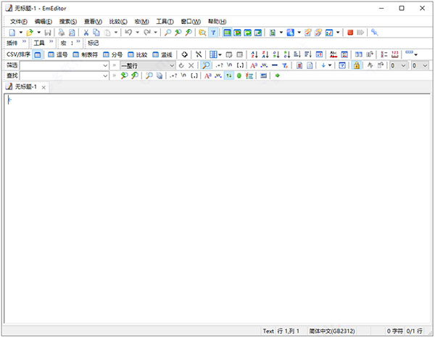Viewport: 435px width, 338px height.
Task: Open dropdown arrow next to New icon
Action: tap(20, 33)
